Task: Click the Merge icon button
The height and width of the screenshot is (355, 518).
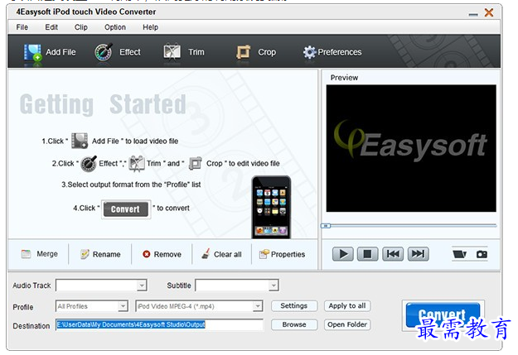Action: click(39, 254)
